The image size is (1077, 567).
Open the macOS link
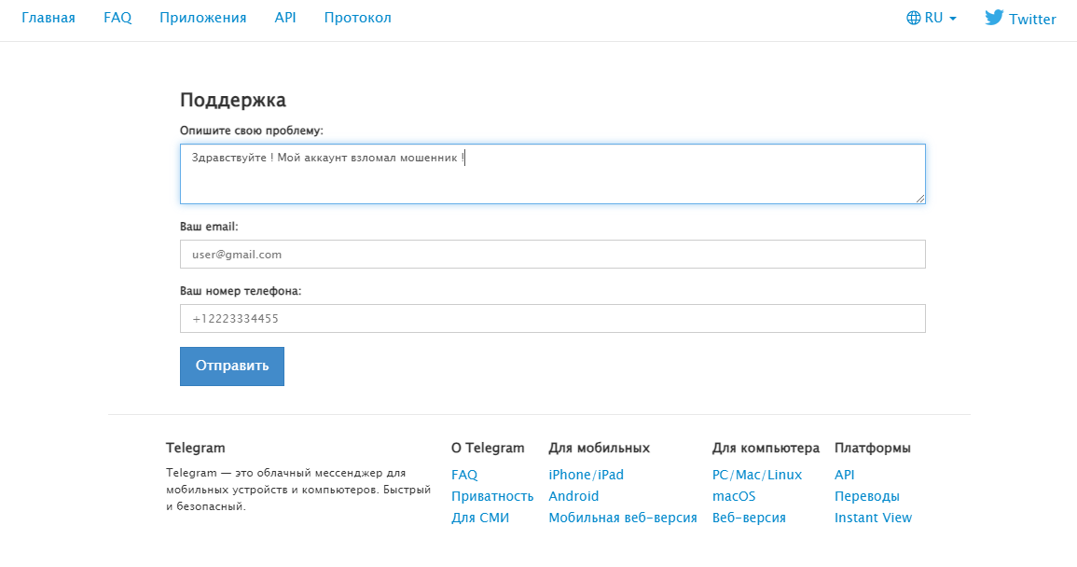click(x=733, y=496)
